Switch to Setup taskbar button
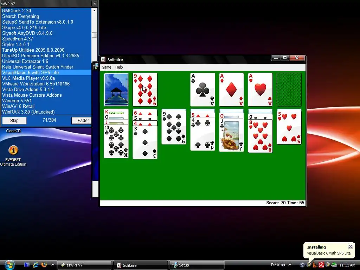Viewport: 360px width, 270px height. point(197,265)
